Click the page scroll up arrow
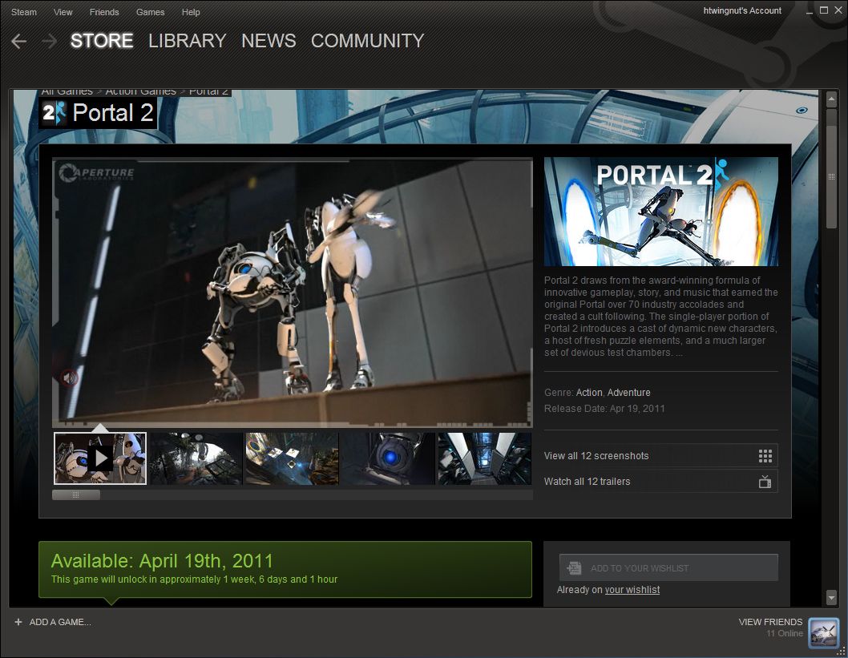This screenshot has width=848, height=658. pos(832,99)
